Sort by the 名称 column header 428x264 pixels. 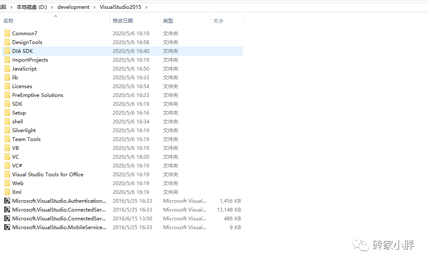click(x=8, y=21)
